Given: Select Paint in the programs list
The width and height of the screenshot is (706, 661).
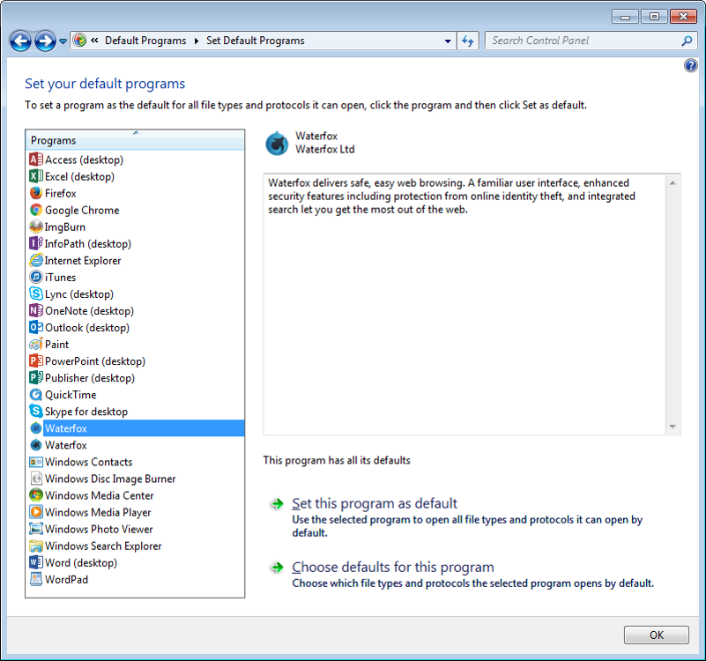Looking at the screenshot, I should pyautogui.click(x=136, y=345).
